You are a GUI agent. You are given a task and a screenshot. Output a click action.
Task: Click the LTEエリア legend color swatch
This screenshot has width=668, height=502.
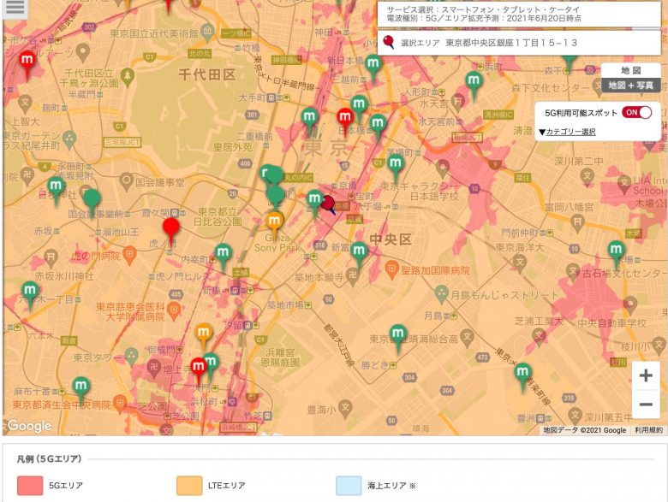(x=189, y=486)
